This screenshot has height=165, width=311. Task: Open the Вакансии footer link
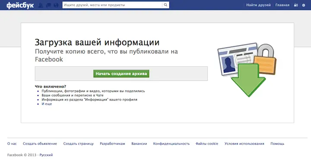tap(139, 143)
